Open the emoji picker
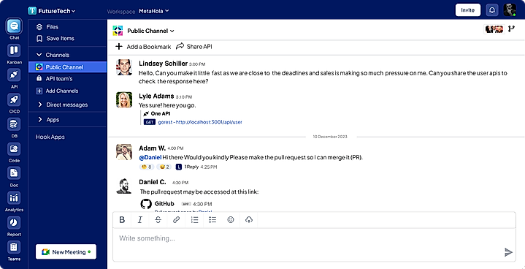Viewport: 525px width, 269px height. [231, 220]
